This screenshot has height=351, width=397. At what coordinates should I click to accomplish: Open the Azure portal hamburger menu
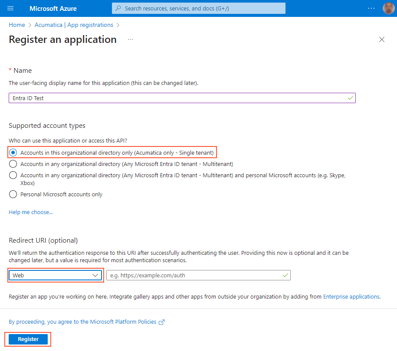click(x=10, y=8)
